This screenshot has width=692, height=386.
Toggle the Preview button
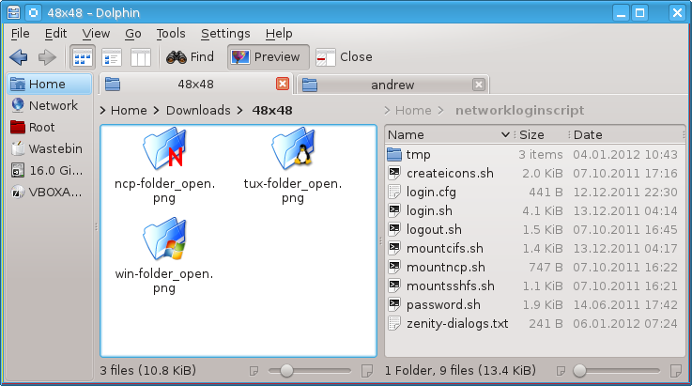(266, 57)
